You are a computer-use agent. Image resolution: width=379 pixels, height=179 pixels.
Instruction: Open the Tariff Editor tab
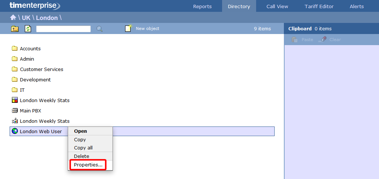pos(319,6)
